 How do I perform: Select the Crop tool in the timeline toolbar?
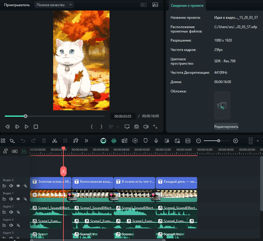(x=65, y=141)
